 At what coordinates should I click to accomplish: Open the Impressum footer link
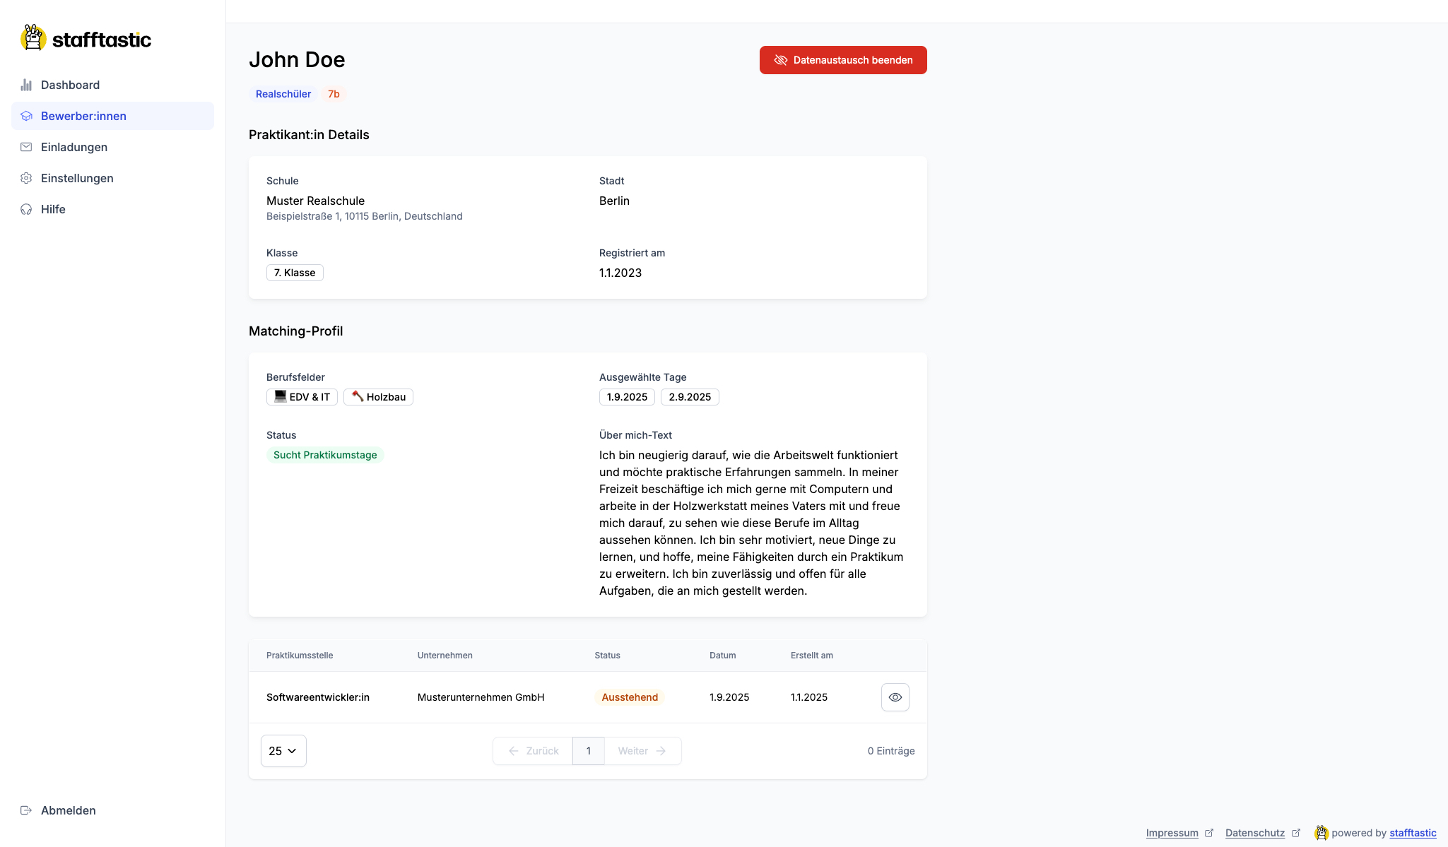[1172, 833]
